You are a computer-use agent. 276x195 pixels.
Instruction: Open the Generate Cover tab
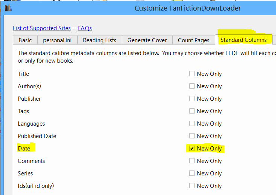147,40
